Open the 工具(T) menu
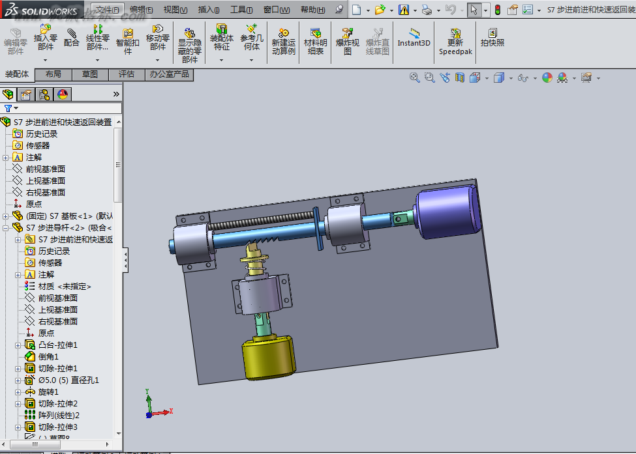Image resolution: width=636 pixels, height=454 pixels. 241,10
